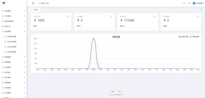The image size is (205, 98).
Task: Click the info icon on the 今日订单 card
Action: coord(68,17)
